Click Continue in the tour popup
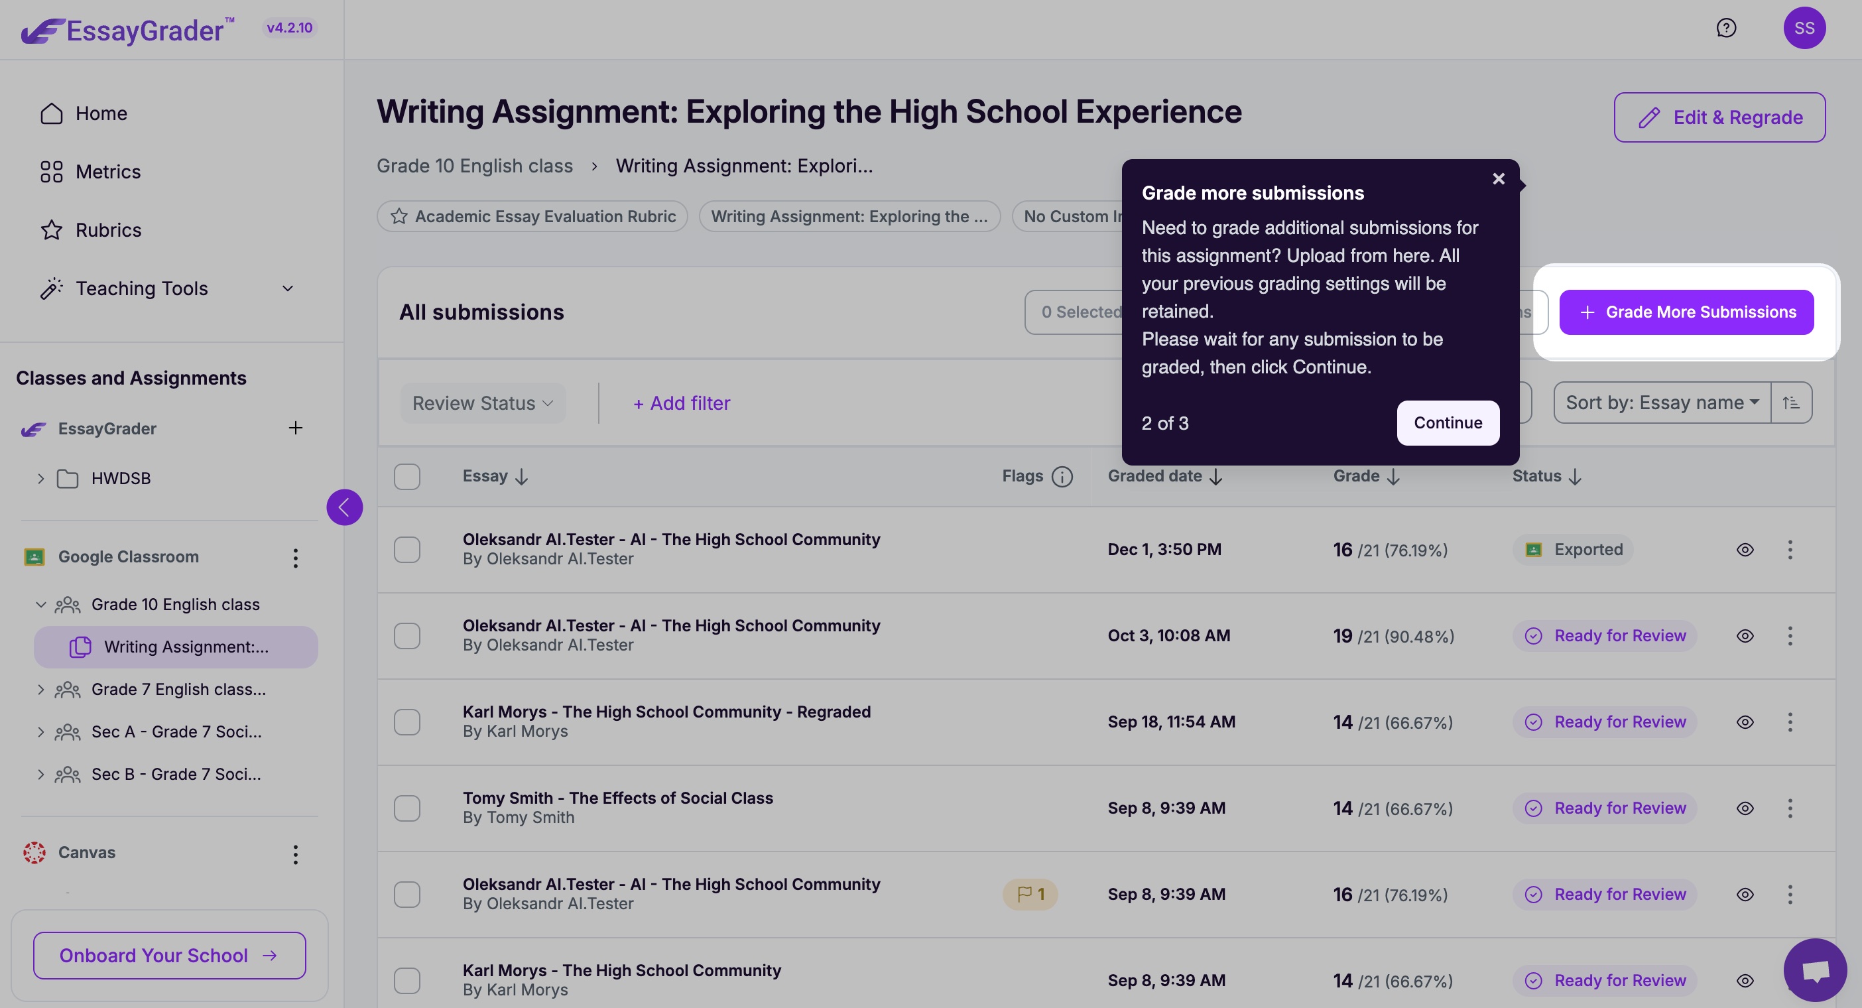Image resolution: width=1862 pixels, height=1008 pixels. pos(1447,423)
